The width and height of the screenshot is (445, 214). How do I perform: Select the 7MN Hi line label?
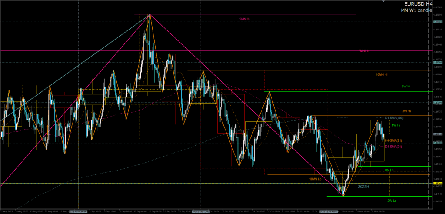pos(363,51)
